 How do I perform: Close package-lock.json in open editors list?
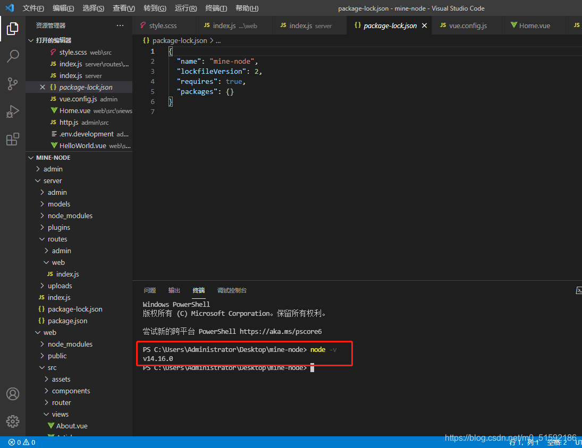click(43, 87)
